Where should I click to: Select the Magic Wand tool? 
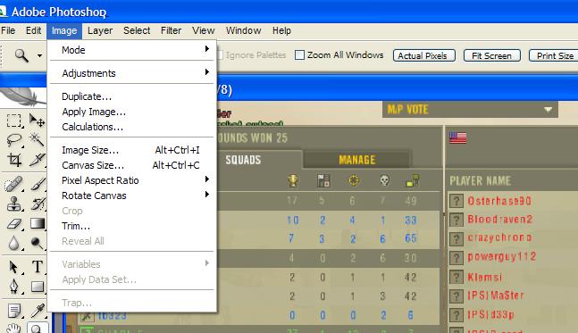pos(37,140)
